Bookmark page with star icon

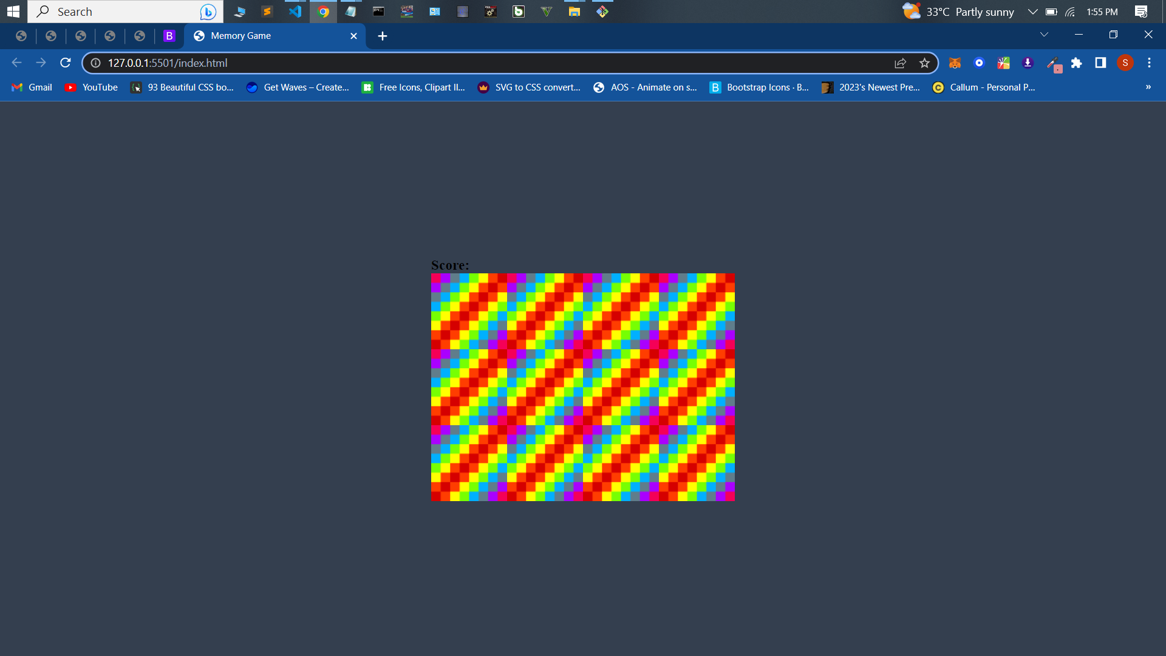pos(924,63)
